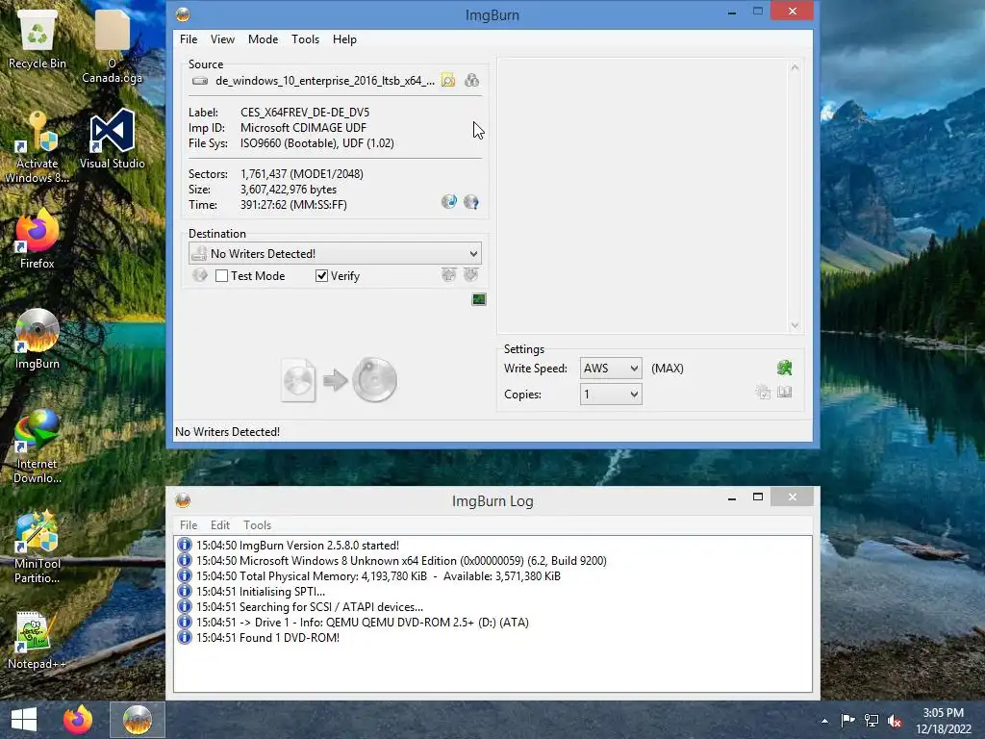Open the Copies count dropdown
Viewport: 985px width, 739px height.
[611, 394]
